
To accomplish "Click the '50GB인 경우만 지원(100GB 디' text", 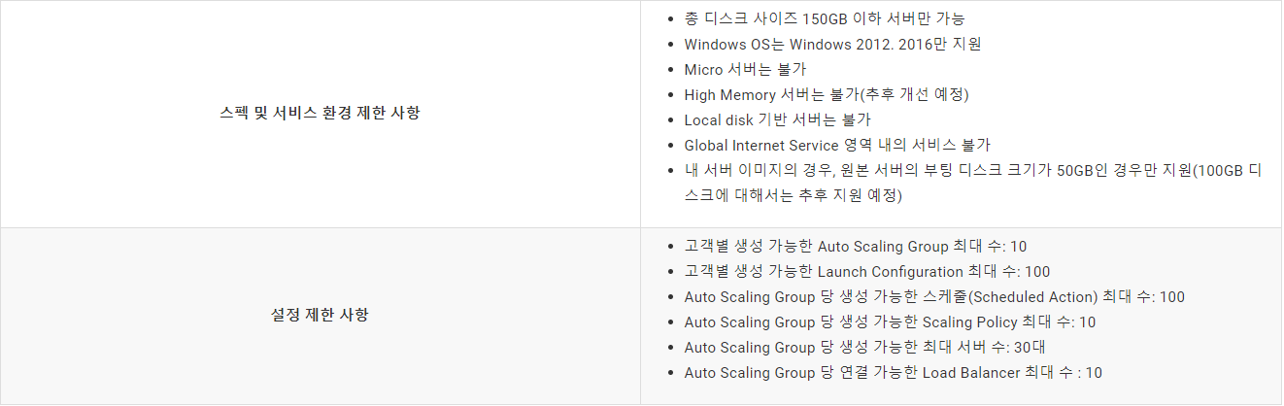I will tap(1159, 170).
